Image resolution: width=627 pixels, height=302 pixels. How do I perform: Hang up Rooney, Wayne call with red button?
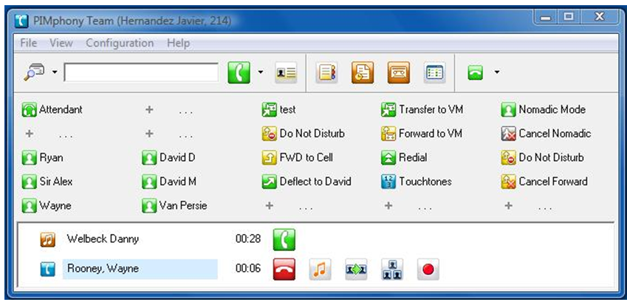[x=284, y=269]
